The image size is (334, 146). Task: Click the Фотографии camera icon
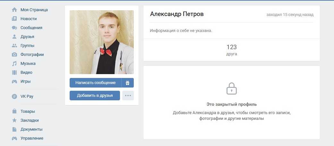point(14,55)
